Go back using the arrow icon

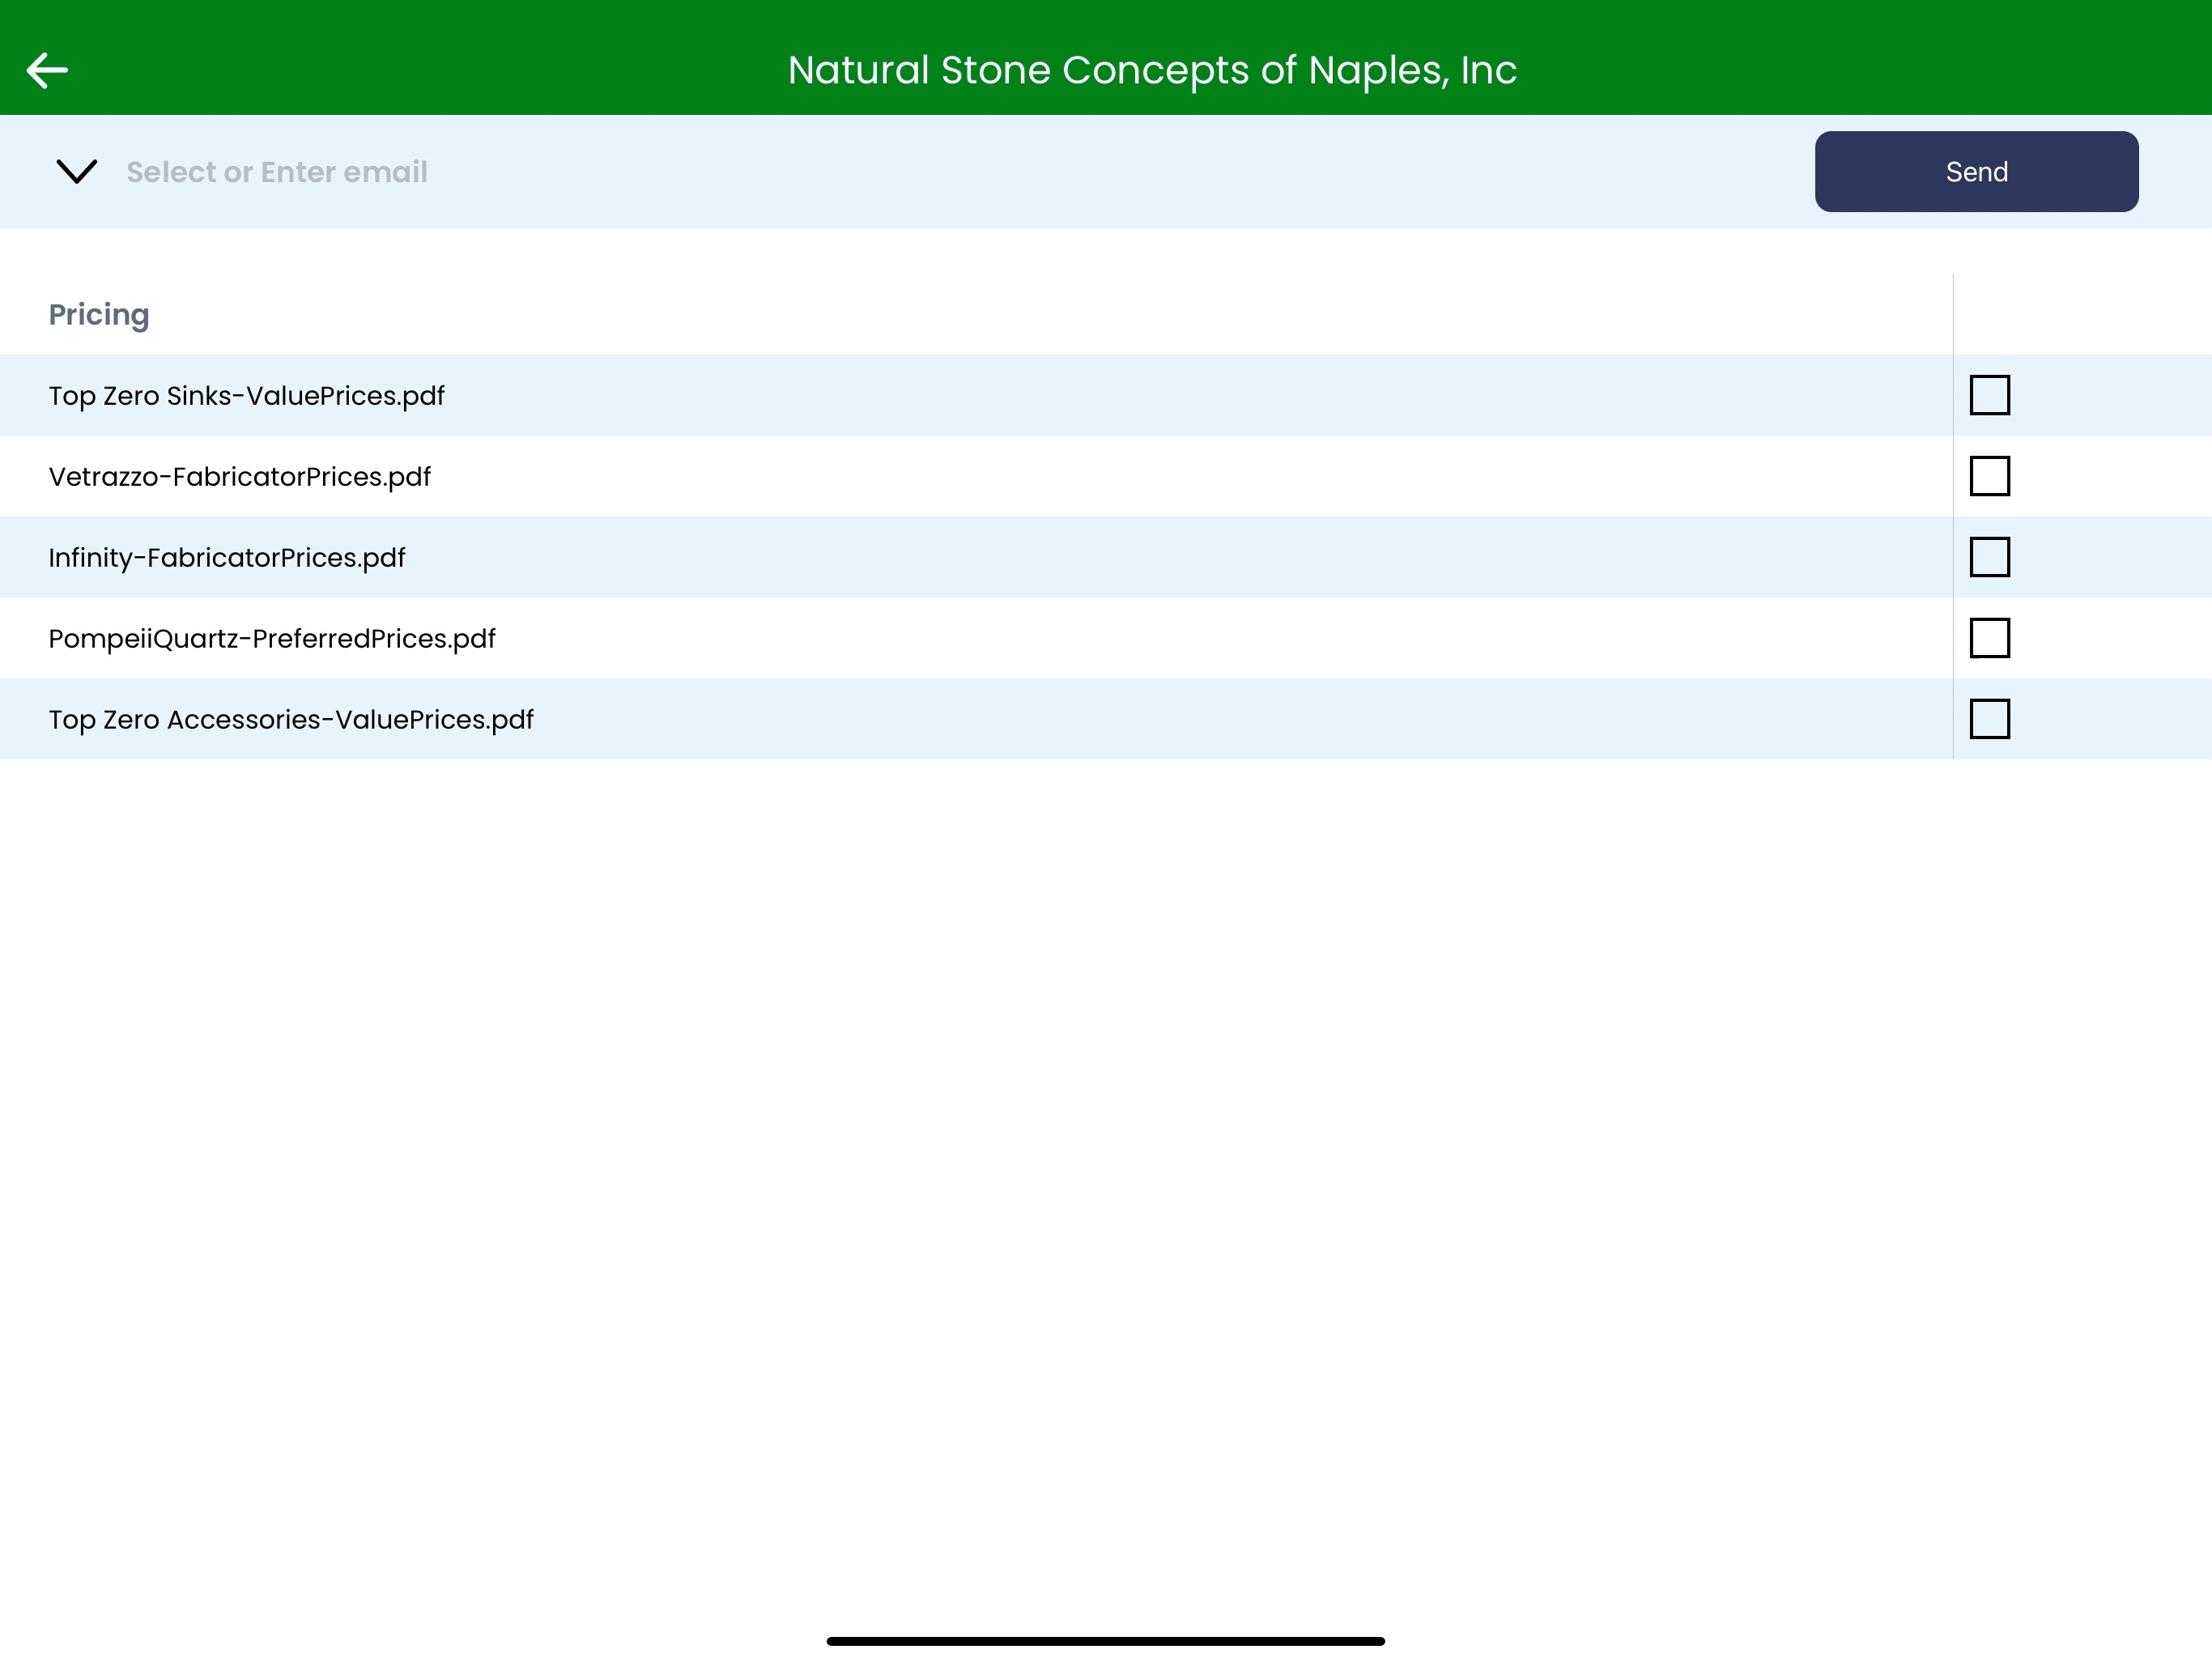pos(47,70)
